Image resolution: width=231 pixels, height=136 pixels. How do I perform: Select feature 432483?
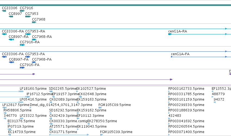(175, 116)
